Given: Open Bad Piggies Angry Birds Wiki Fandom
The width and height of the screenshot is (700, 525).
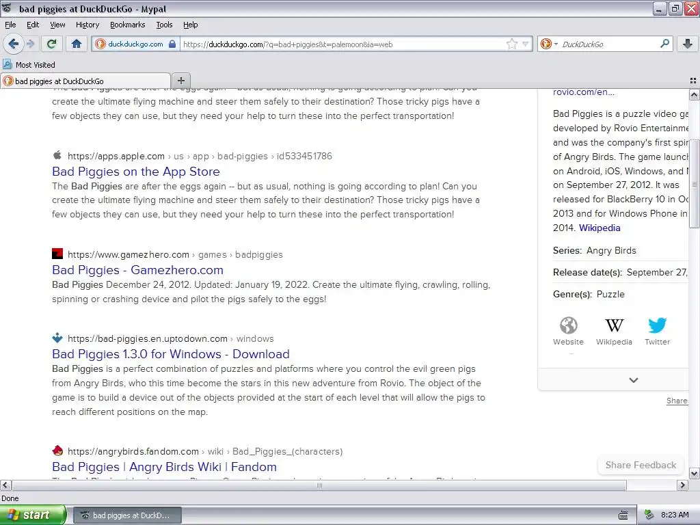Looking at the screenshot, I should (164, 467).
